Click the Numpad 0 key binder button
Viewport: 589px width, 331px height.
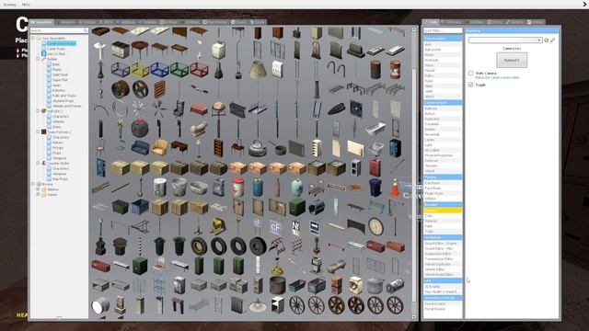coord(512,60)
